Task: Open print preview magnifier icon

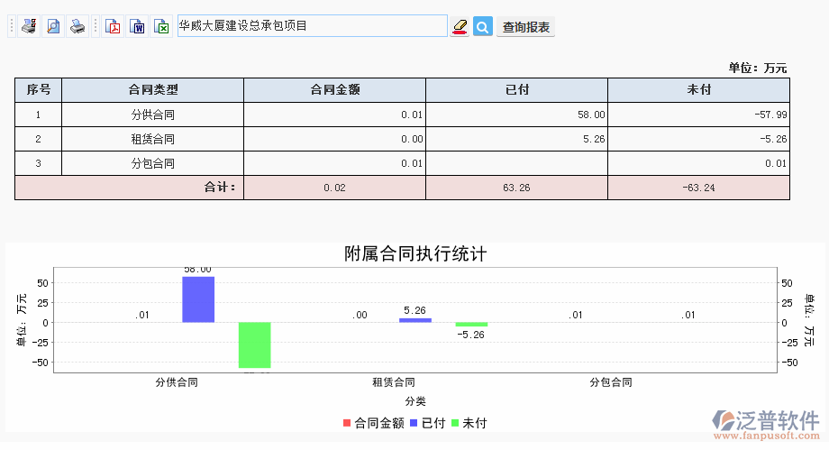Action: pyautogui.click(x=53, y=26)
